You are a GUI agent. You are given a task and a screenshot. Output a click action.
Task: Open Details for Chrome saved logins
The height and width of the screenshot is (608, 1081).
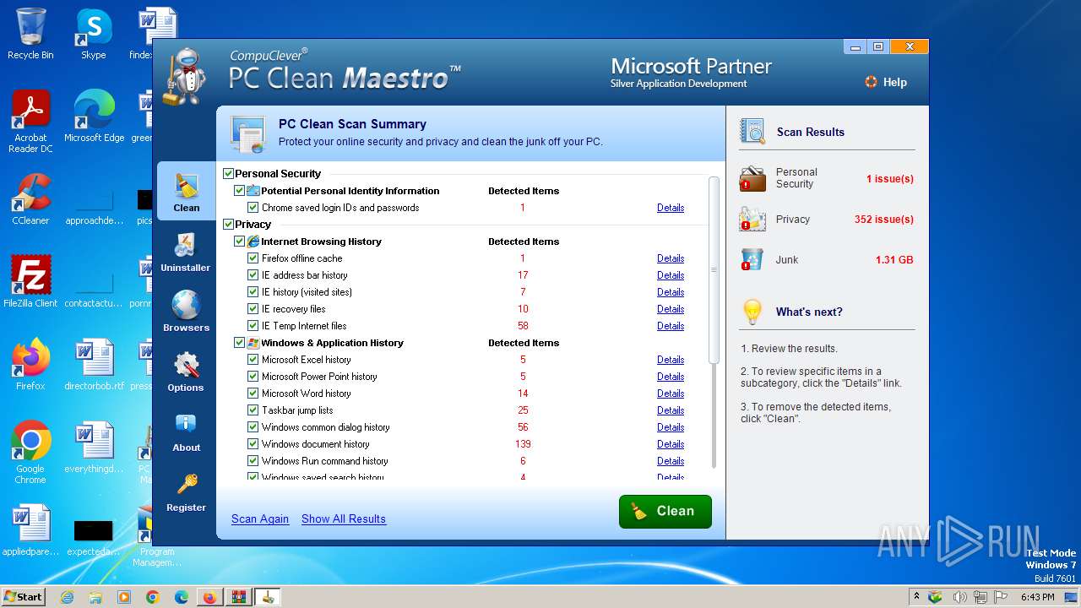tap(671, 208)
